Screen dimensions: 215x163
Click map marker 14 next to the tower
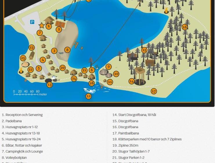132,81
